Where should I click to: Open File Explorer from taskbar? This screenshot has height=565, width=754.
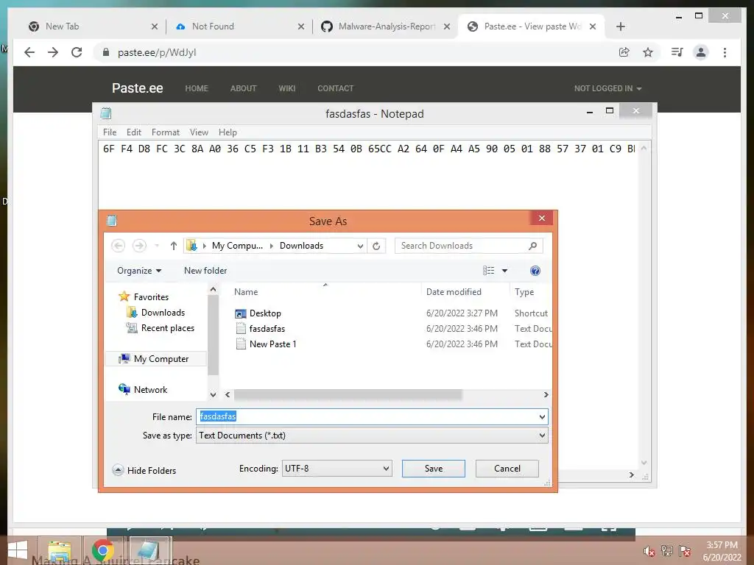click(59, 551)
